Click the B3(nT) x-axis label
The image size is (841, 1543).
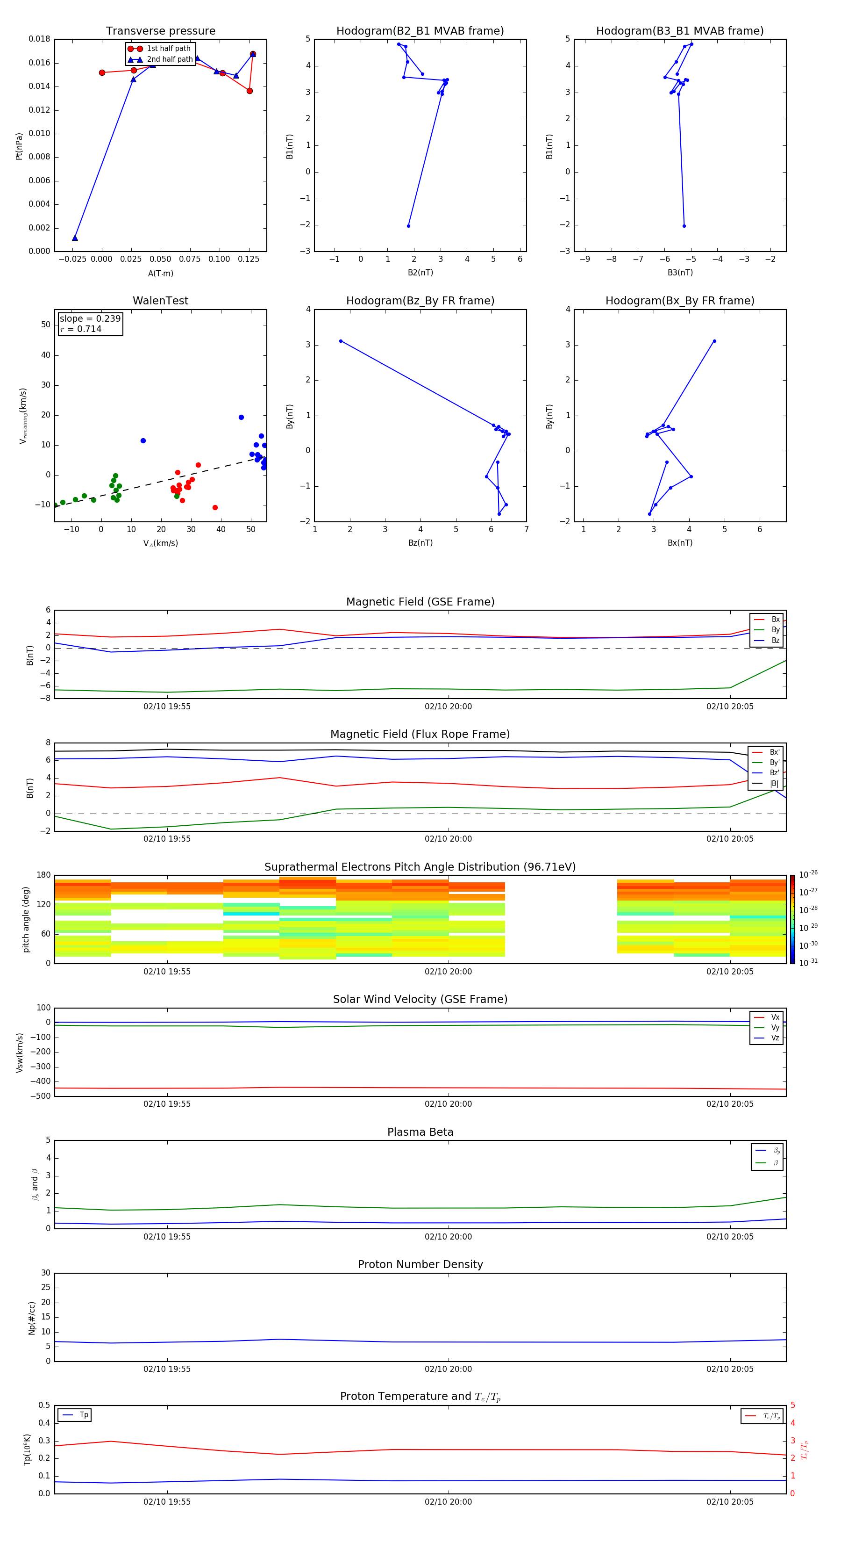tap(680, 273)
